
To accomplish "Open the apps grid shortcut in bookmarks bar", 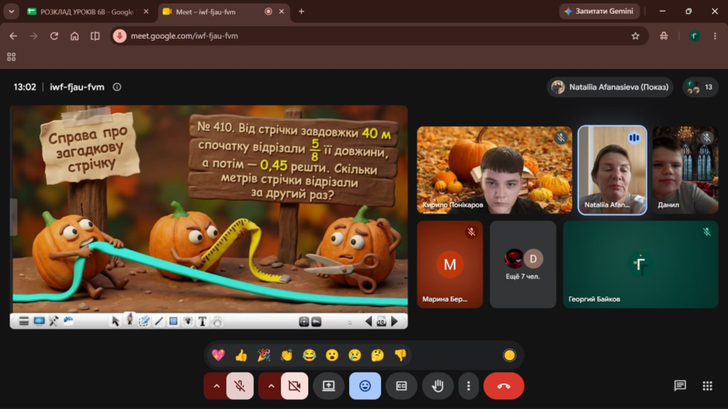I will click(11, 57).
